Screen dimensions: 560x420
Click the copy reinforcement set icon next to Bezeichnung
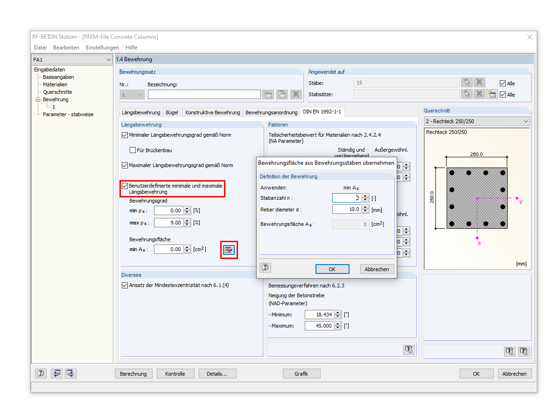pos(282,94)
